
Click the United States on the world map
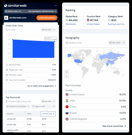[x=78, y=61]
